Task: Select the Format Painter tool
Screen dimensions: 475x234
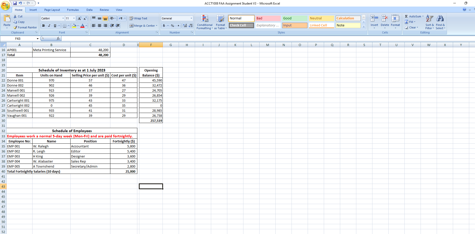Action: pyautogui.click(x=25, y=27)
